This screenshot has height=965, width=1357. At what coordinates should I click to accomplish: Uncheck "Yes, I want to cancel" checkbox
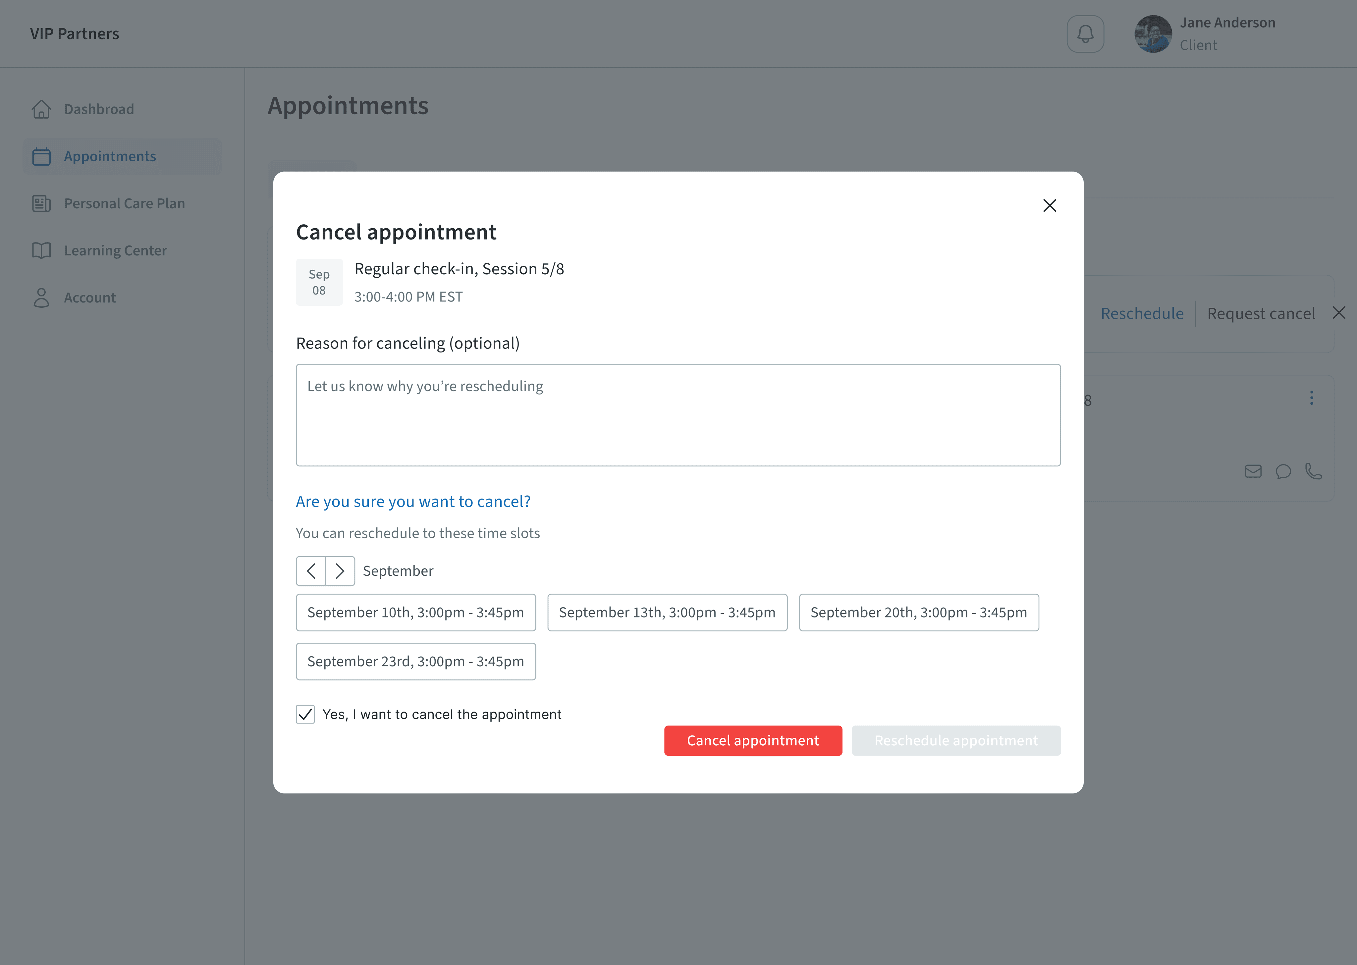[x=305, y=714]
